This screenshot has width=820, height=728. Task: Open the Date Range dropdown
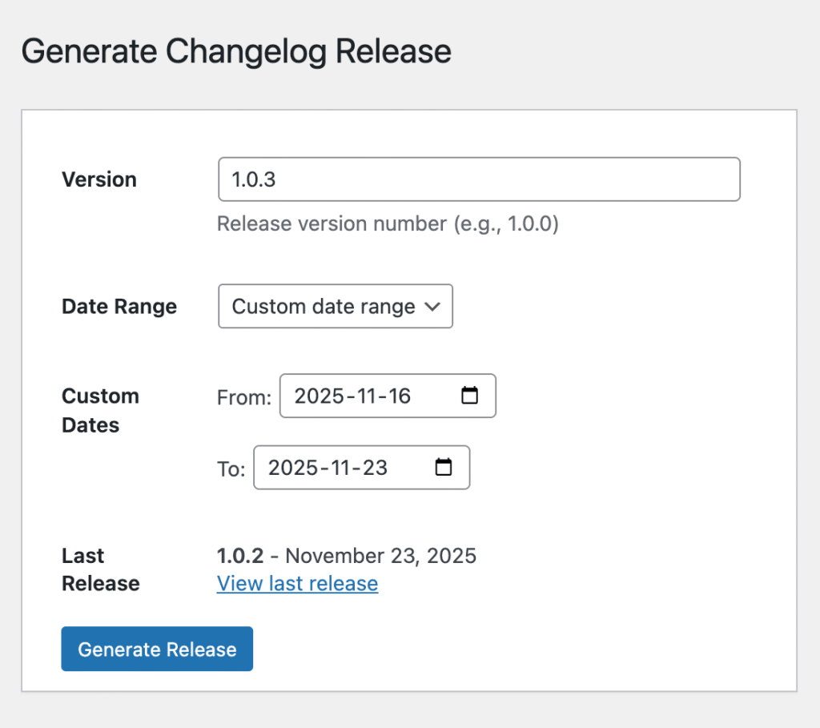coord(335,307)
